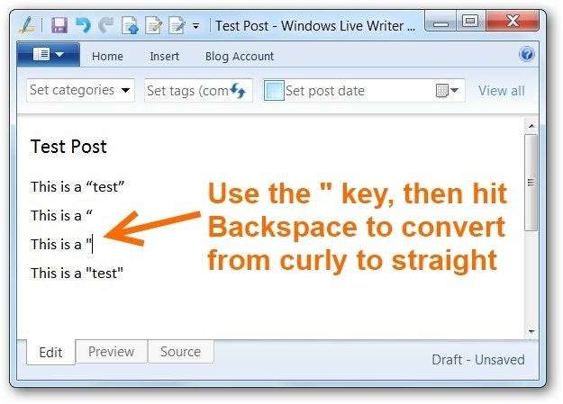Switch to the Source tab

(180, 351)
